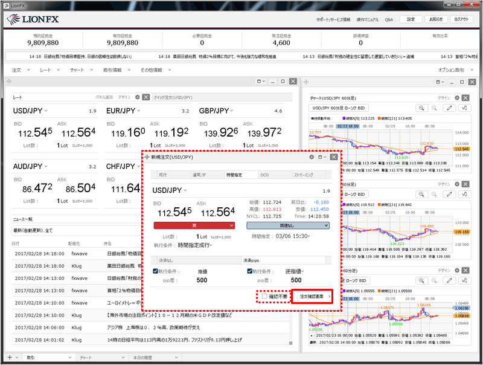Change USD/JPY pair in rate panel
Image resolution: width=483 pixels, height=365 pixels.
point(30,111)
